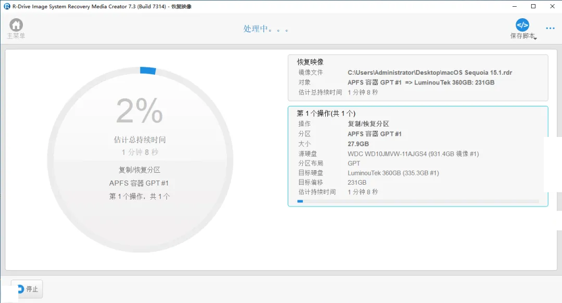This screenshot has width=562, height=303.
Task: Select the 第 1 个操作(共 1 个) panel header
Action: (x=326, y=113)
